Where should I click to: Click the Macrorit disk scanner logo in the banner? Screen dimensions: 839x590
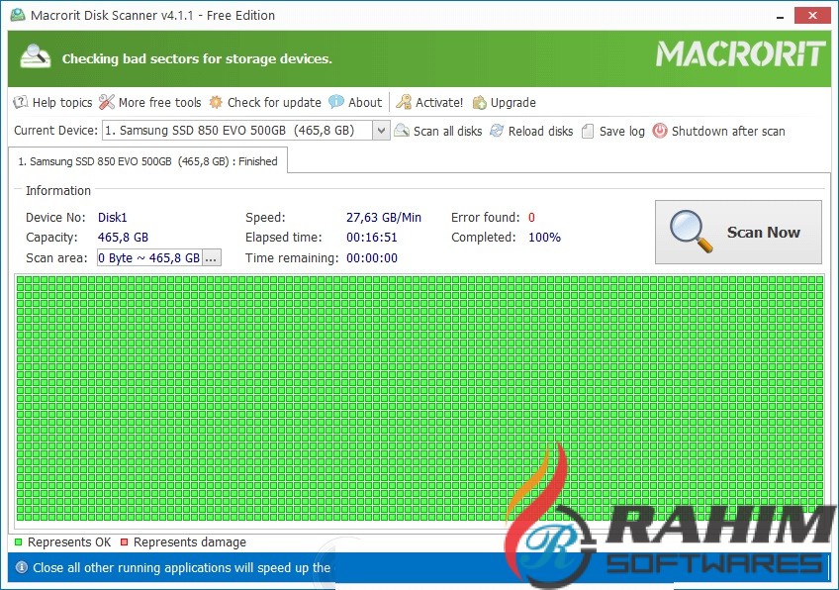coord(36,56)
